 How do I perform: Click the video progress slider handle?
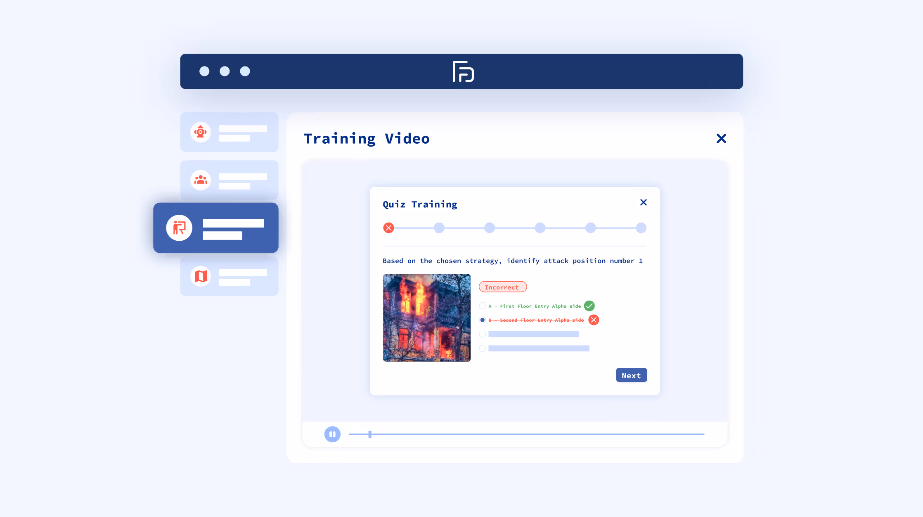pos(370,434)
